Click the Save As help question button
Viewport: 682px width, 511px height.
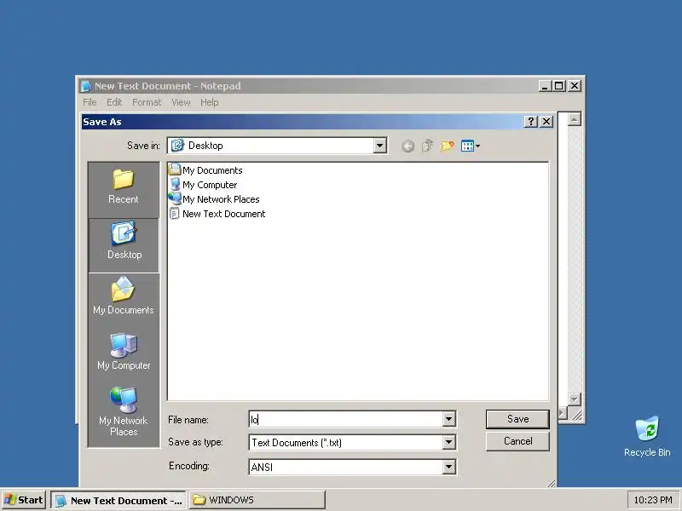[x=530, y=122]
